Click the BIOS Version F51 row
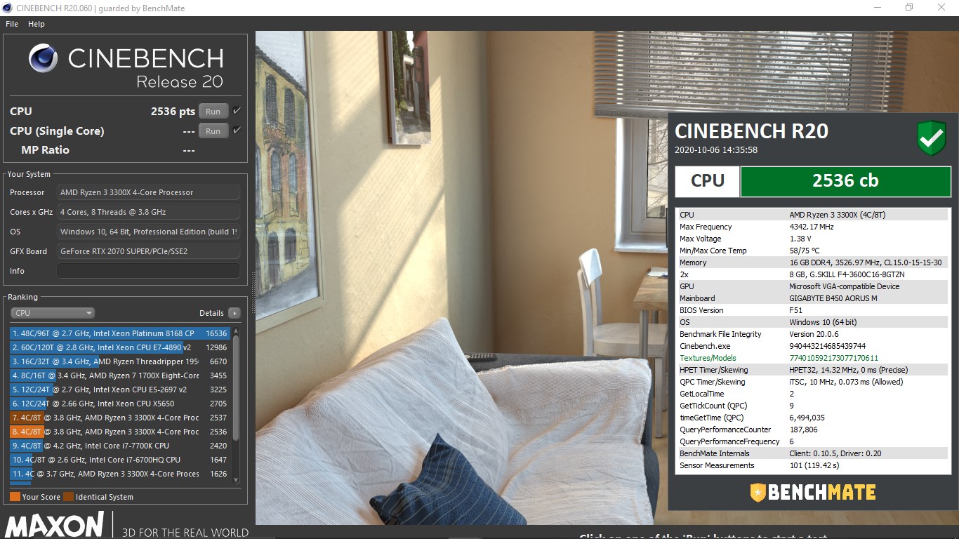 pyautogui.click(x=812, y=310)
